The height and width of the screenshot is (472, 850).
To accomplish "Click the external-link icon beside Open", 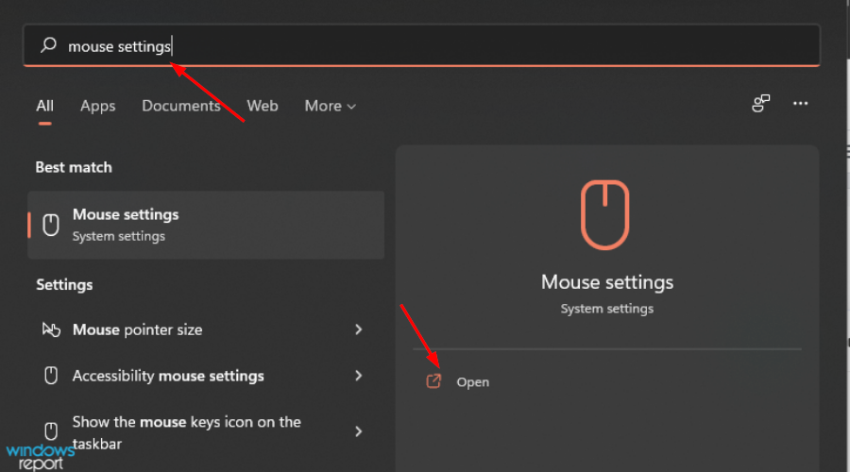I will 433,381.
